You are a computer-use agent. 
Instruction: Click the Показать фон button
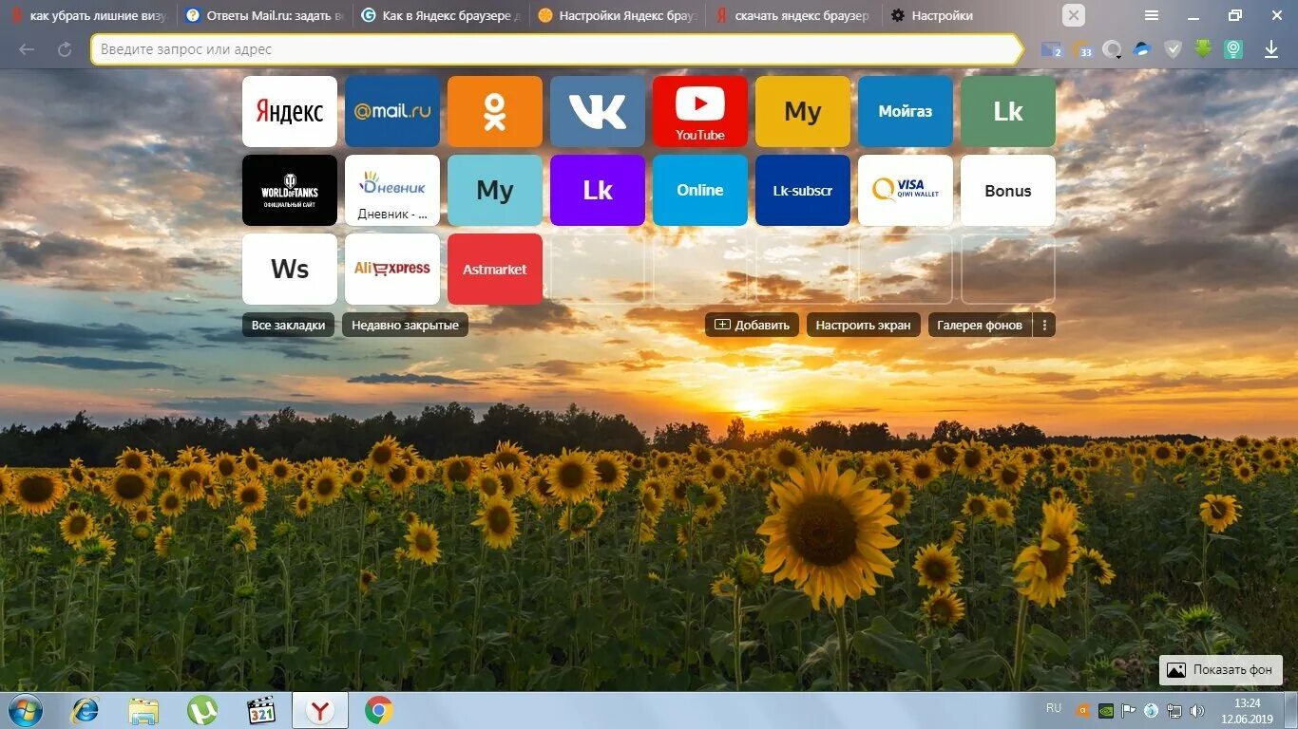1221,669
